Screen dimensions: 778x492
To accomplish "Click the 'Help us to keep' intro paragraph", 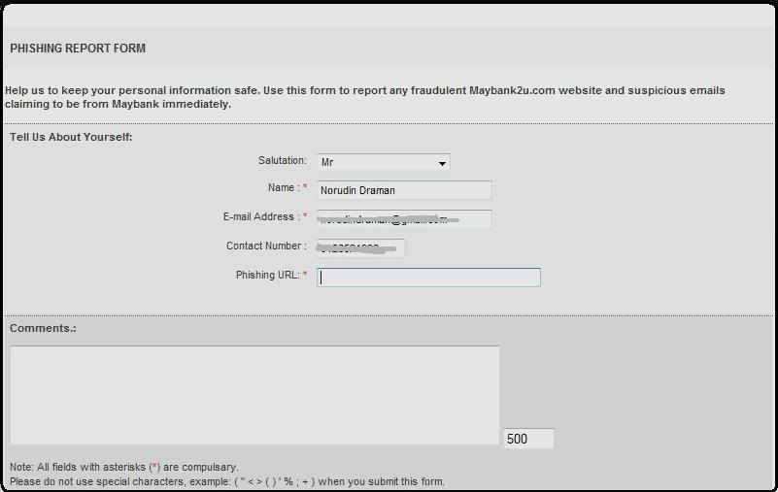I will click(364, 97).
